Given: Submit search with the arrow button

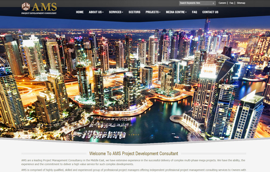Looking at the screenshot, I should tap(213, 3).
